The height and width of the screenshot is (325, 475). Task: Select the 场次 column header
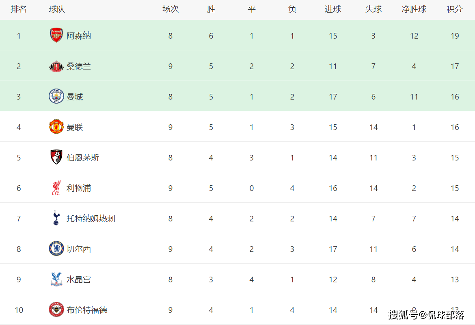pyautogui.click(x=171, y=9)
